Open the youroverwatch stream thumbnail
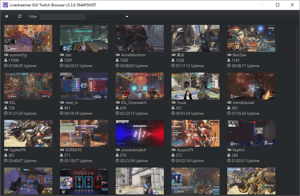The image size is (300, 196). 140,134
